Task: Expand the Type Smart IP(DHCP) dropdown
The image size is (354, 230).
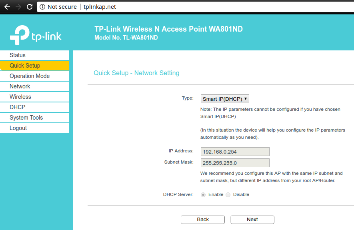Action: [225, 99]
